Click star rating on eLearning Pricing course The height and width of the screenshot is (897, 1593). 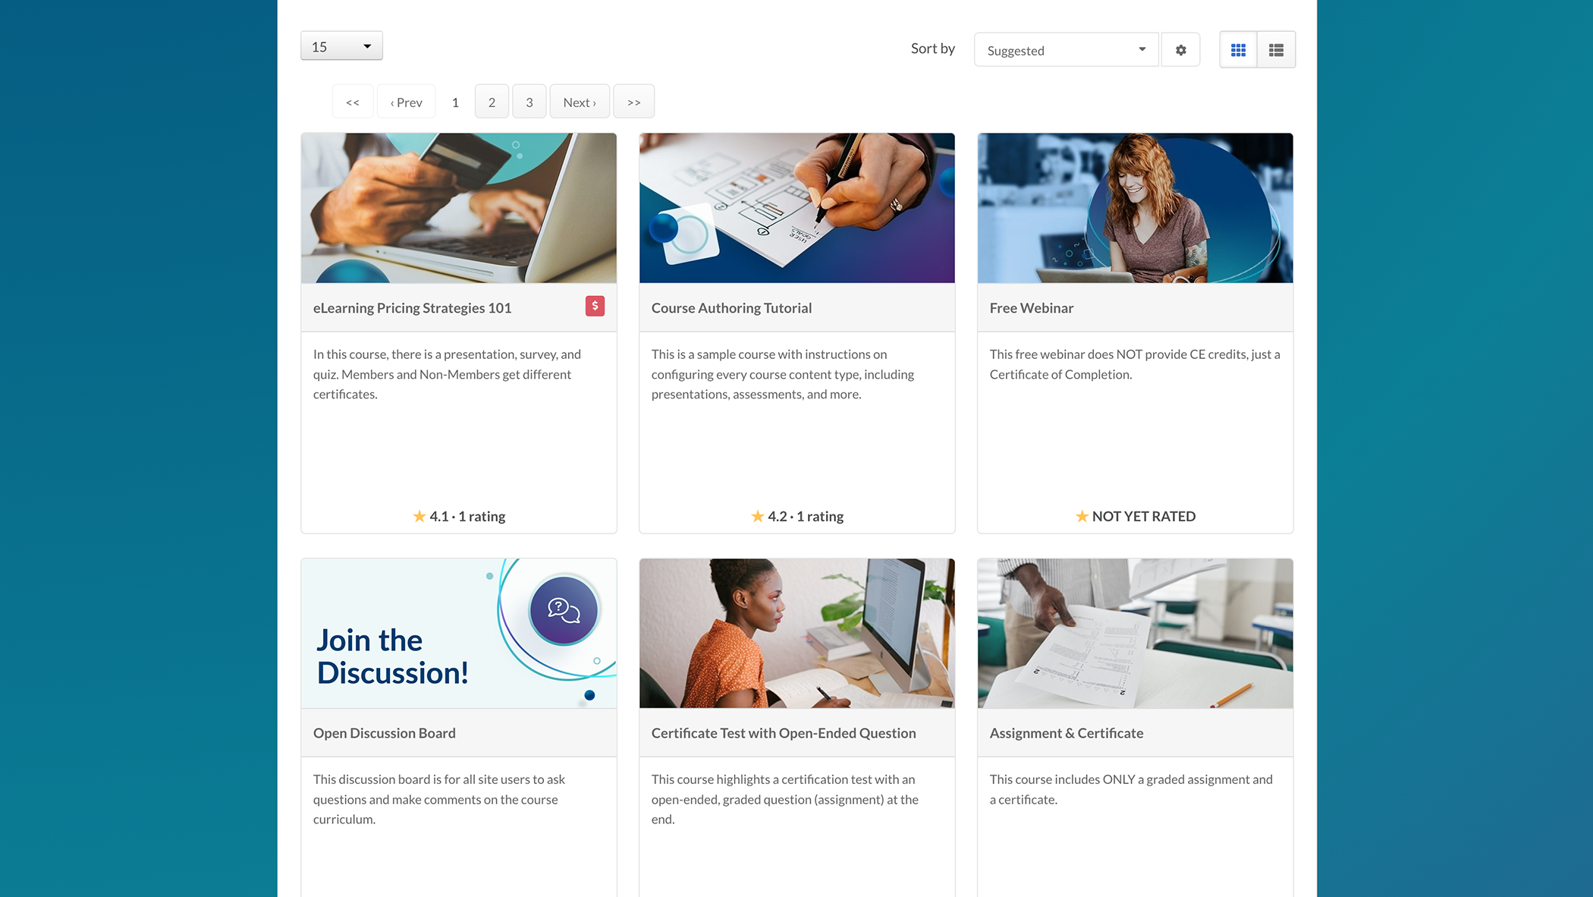pyautogui.click(x=419, y=516)
